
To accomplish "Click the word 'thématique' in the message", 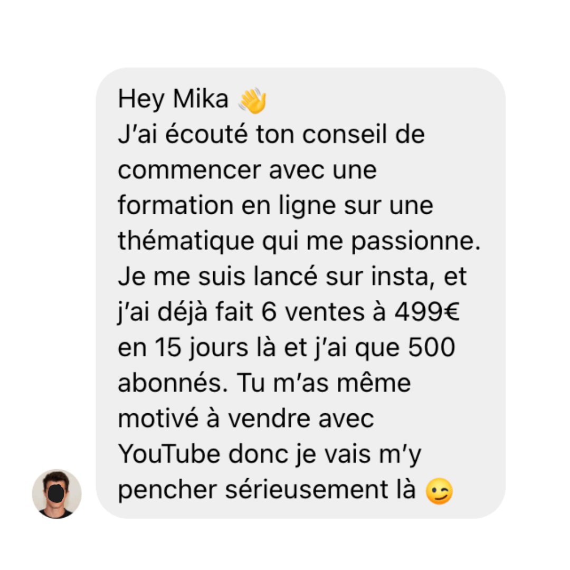I will click(x=186, y=241).
